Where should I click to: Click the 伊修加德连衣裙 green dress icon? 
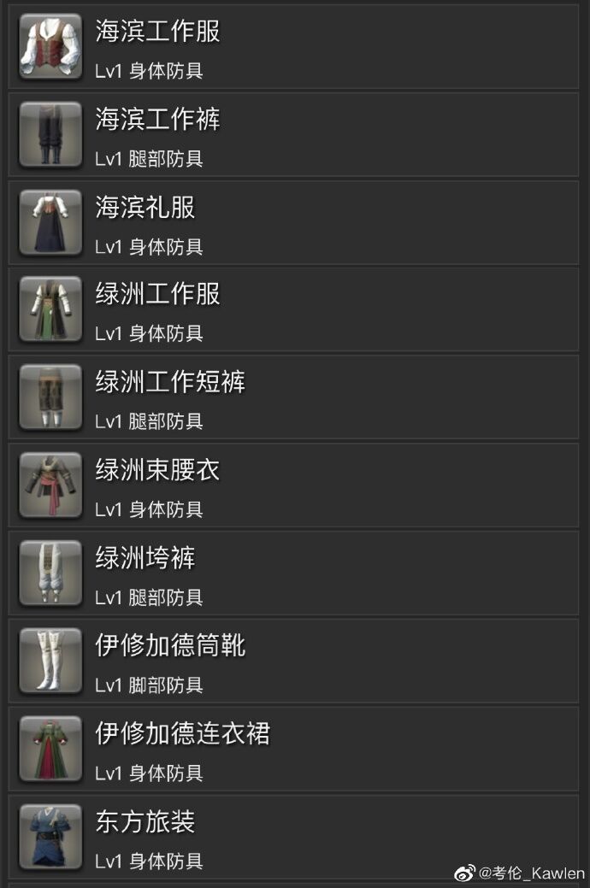pyautogui.click(x=51, y=749)
